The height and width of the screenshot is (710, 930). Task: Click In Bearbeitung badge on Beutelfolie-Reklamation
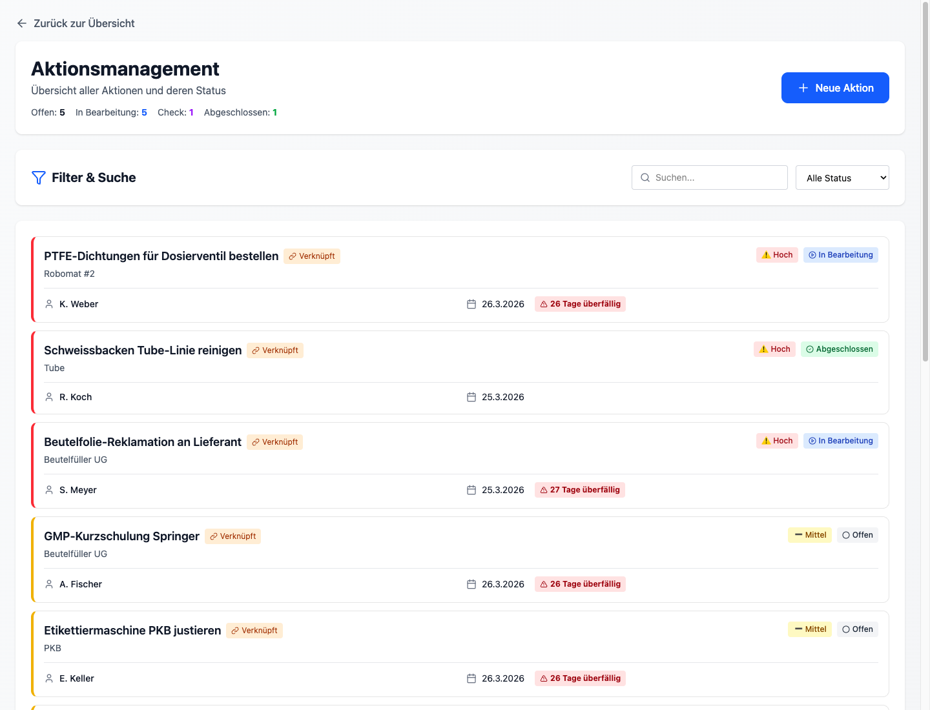point(840,441)
